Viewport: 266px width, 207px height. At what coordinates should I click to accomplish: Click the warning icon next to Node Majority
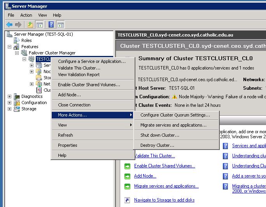[x=174, y=97]
